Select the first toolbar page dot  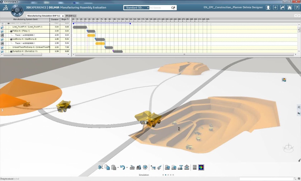pos(163,175)
